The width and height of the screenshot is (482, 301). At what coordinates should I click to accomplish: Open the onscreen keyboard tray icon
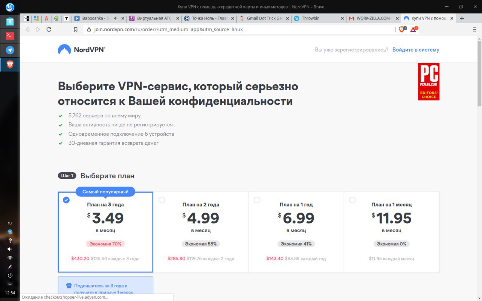(10, 284)
